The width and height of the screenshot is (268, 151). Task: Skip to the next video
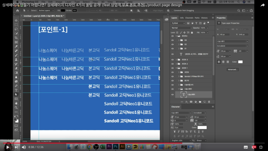click(16, 147)
